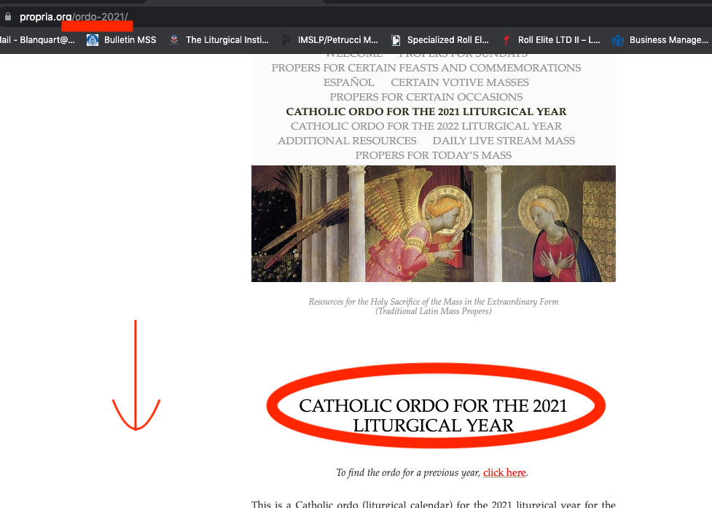Open the Specialized Roll Elite bookmark icon
712x508 pixels.
click(x=396, y=40)
